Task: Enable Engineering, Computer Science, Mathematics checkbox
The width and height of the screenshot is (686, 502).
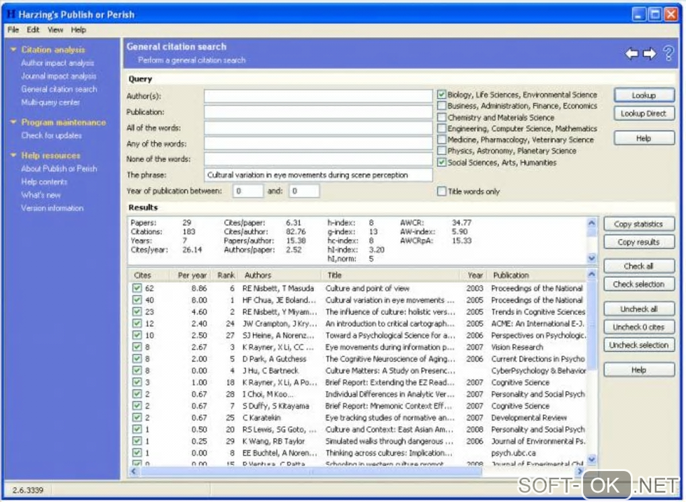Action: [x=441, y=129]
